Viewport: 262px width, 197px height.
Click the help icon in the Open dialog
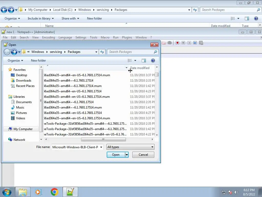click(x=153, y=61)
